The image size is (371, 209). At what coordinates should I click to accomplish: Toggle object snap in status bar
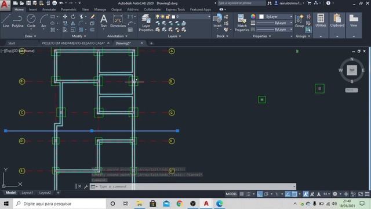click(294, 194)
